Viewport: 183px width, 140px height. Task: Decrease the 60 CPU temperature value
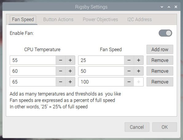point(61,71)
